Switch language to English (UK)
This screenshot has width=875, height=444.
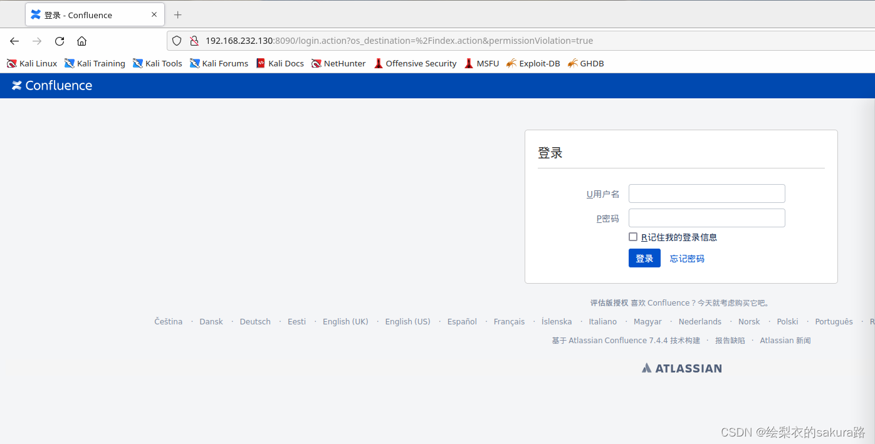345,322
